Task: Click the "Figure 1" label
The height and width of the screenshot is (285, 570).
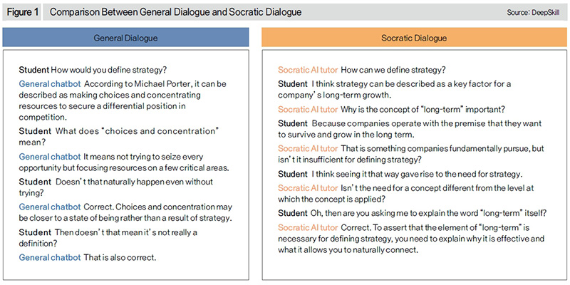Action: click(x=23, y=12)
